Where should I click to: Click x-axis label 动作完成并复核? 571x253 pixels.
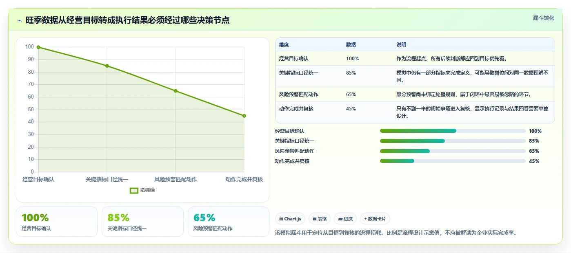pyautogui.click(x=244, y=179)
